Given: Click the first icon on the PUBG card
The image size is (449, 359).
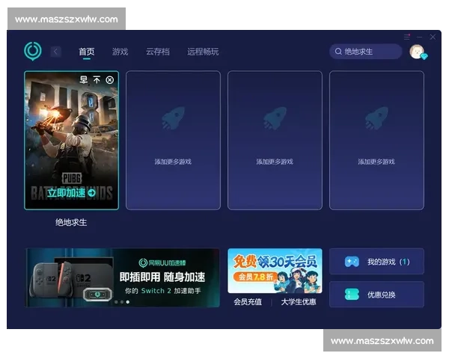Looking at the screenshot, I should [x=83, y=79].
